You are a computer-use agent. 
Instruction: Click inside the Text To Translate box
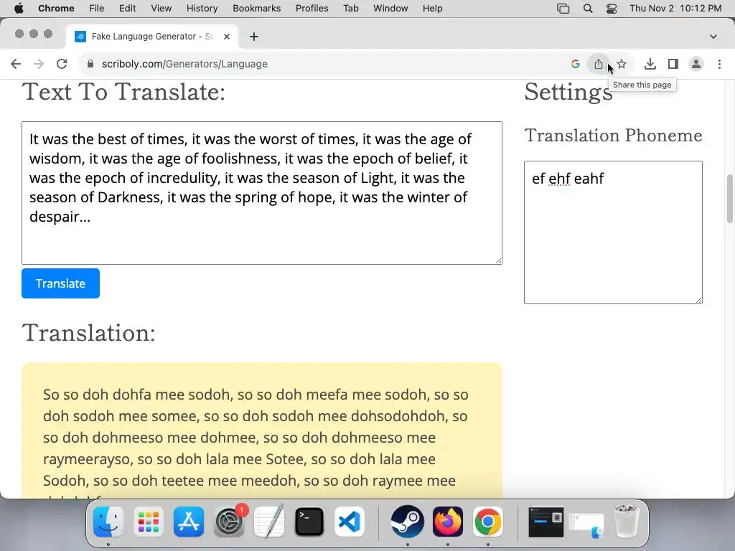coord(261,193)
